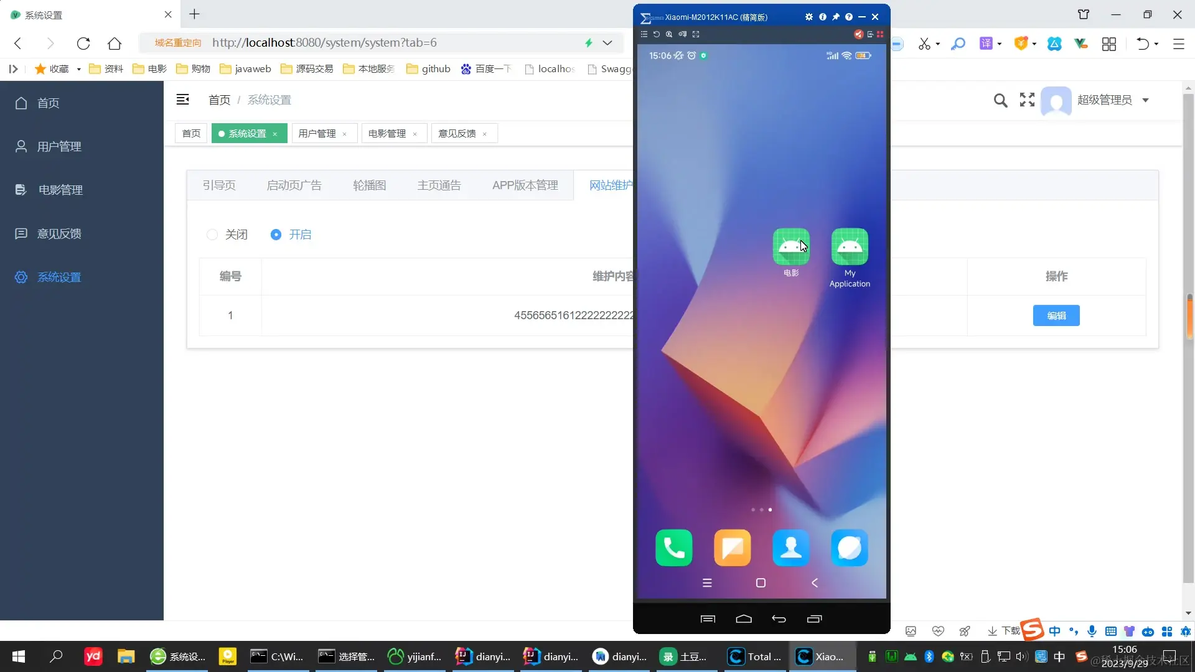The height and width of the screenshot is (672, 1195).
Task: Click 首页 breadcrumb link
Action: pos(219,100)
